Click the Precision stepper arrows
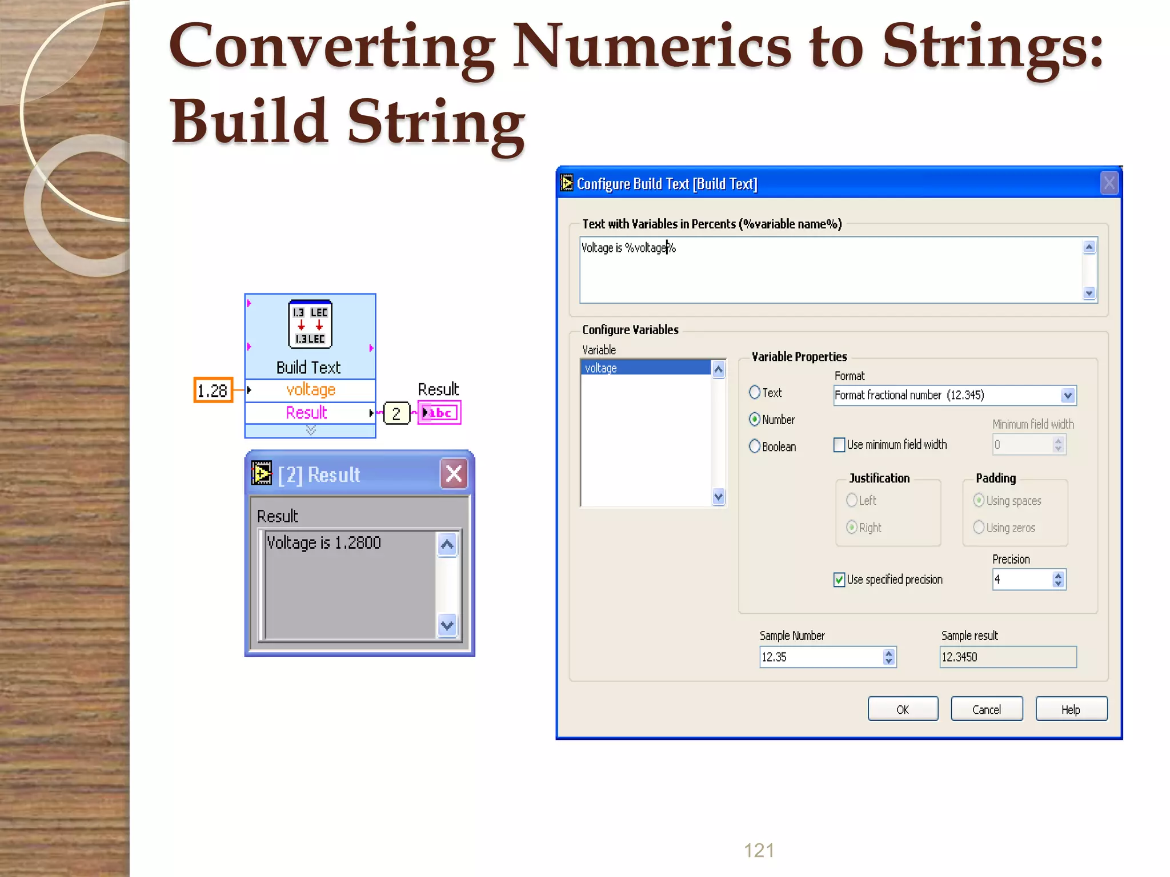1170x877 pixels. pos(1059,580)
